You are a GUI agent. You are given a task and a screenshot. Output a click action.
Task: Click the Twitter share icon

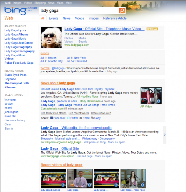(x=68, y=118)
